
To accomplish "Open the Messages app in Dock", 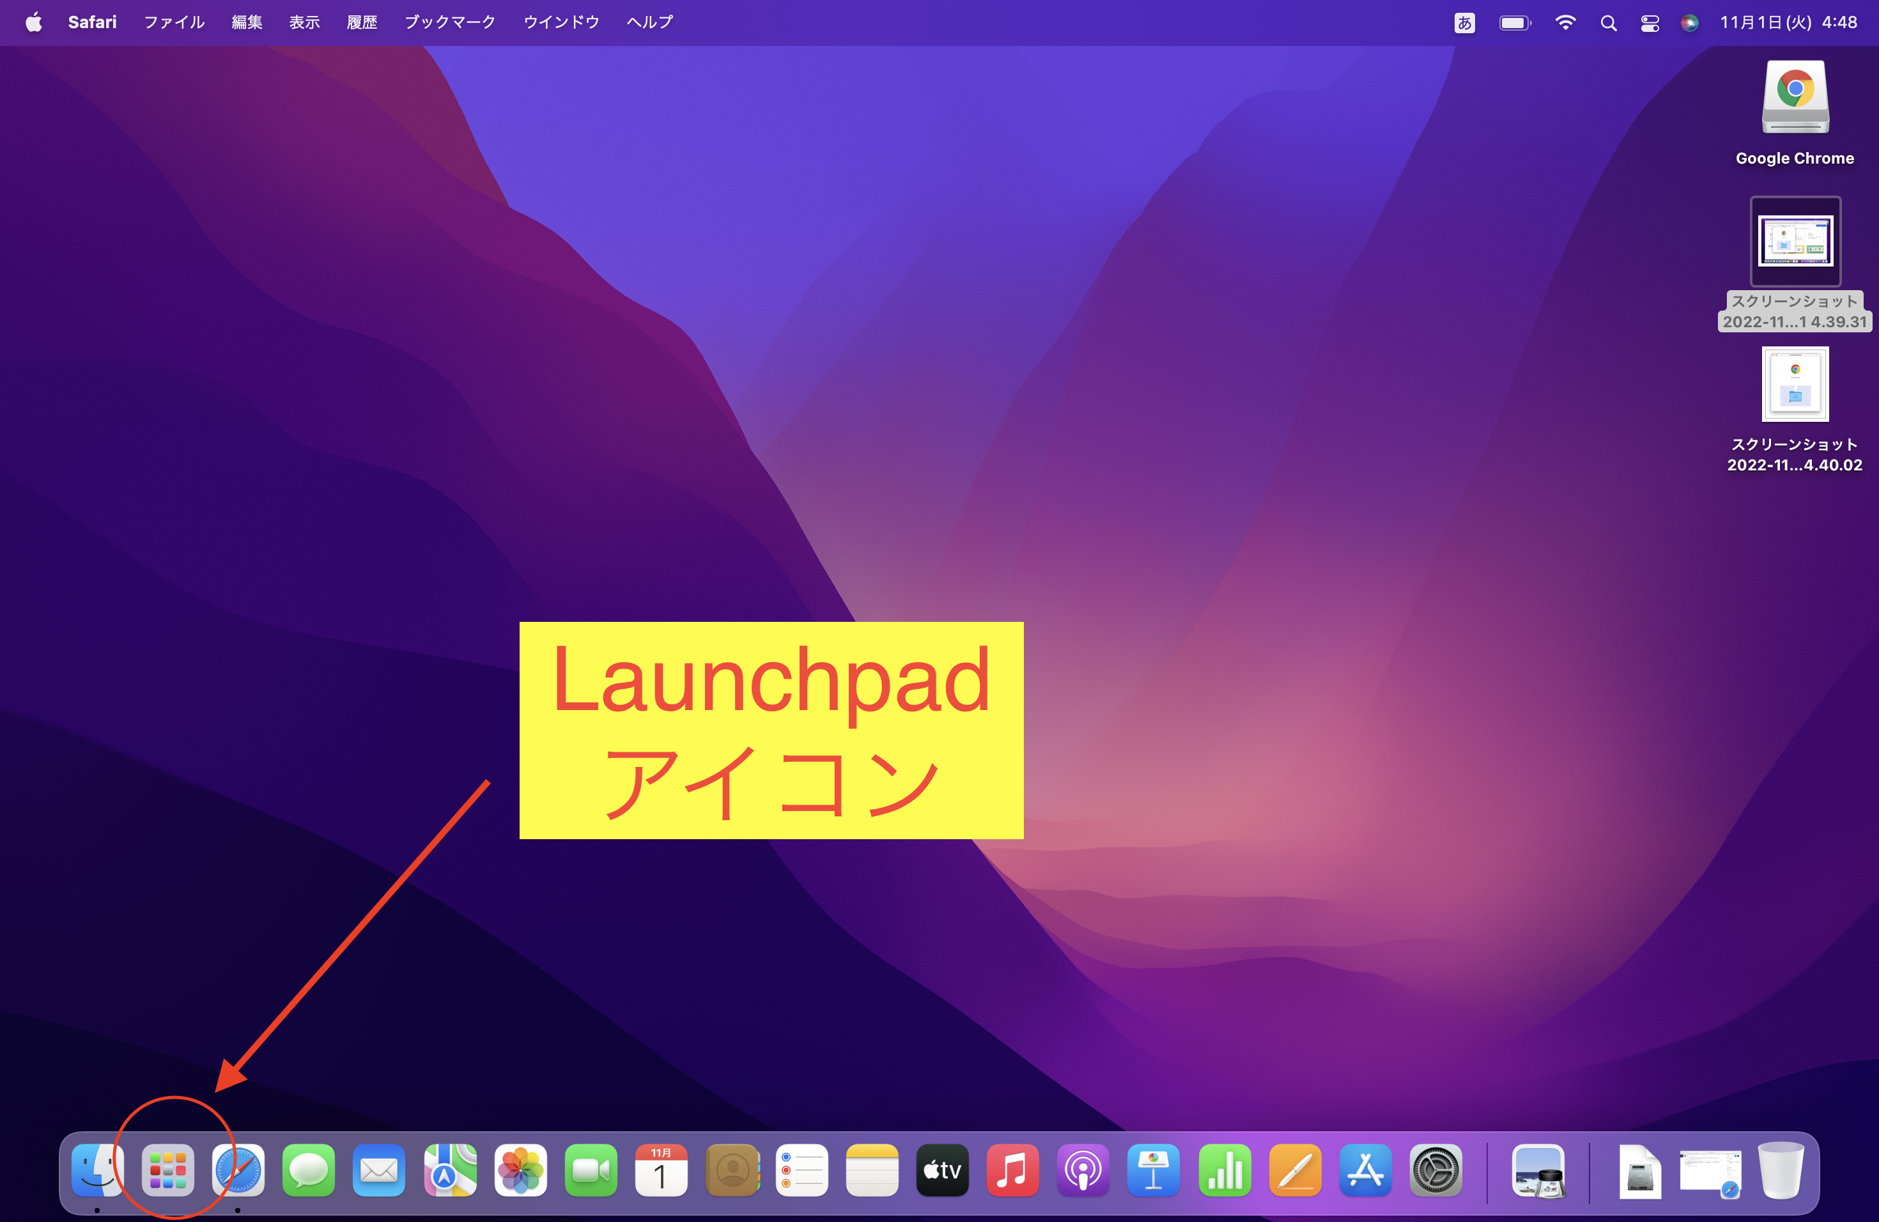I will click(x=308, y=1170).
